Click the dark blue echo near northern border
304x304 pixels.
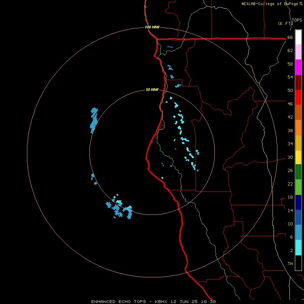(x=170, y=47)
